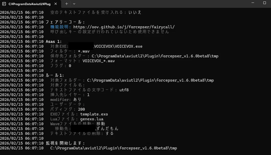Click the ルール1: heading line
Screen dimensions: 271x155
point(55,75)
